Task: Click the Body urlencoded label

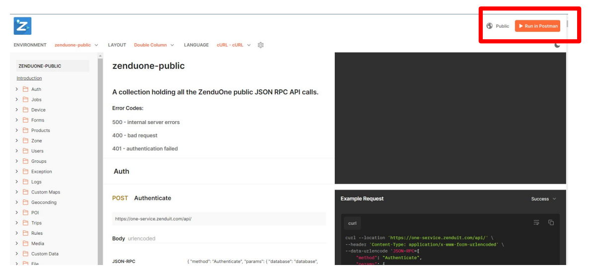Action: point(134,239)
